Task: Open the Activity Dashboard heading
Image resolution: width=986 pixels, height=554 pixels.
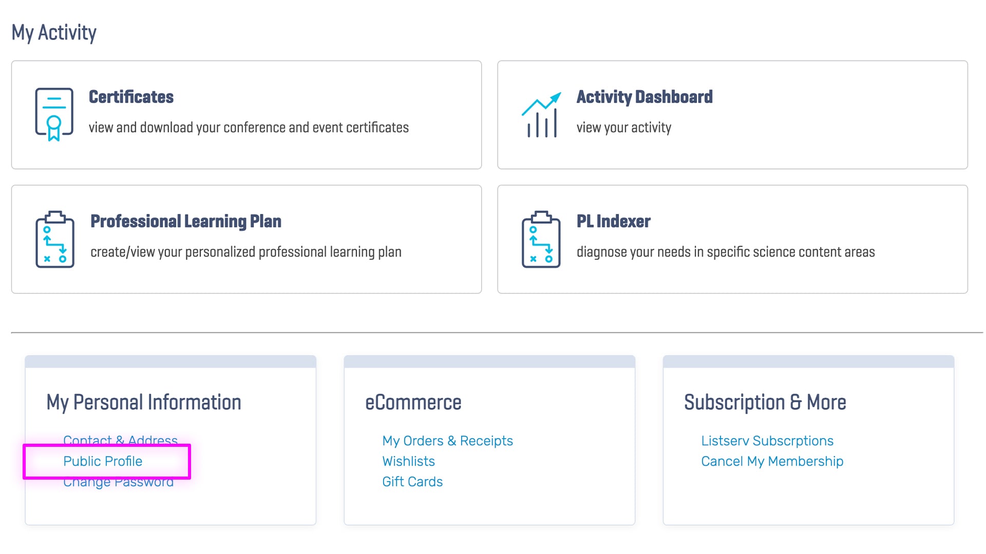Action: pyautogui.click(x=644, y=97)
